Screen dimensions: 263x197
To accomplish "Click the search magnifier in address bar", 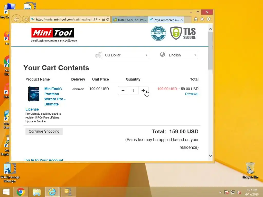I will point(95,19).
